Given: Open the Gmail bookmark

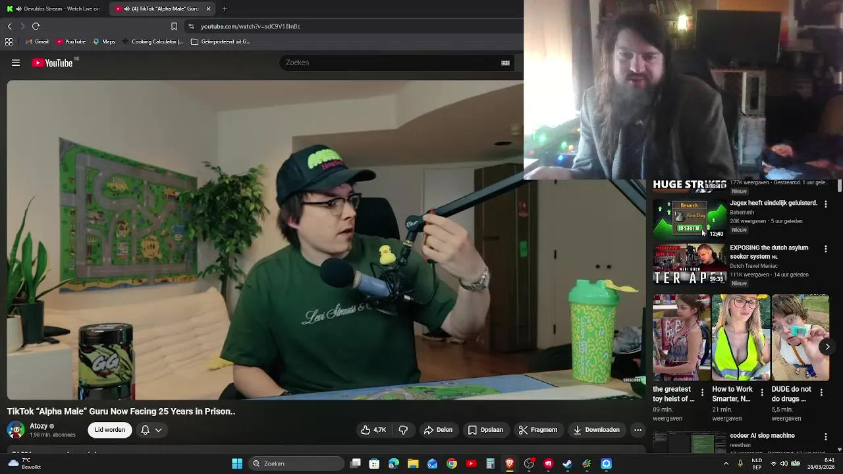Looking at the screenshot, I should 37,41.
